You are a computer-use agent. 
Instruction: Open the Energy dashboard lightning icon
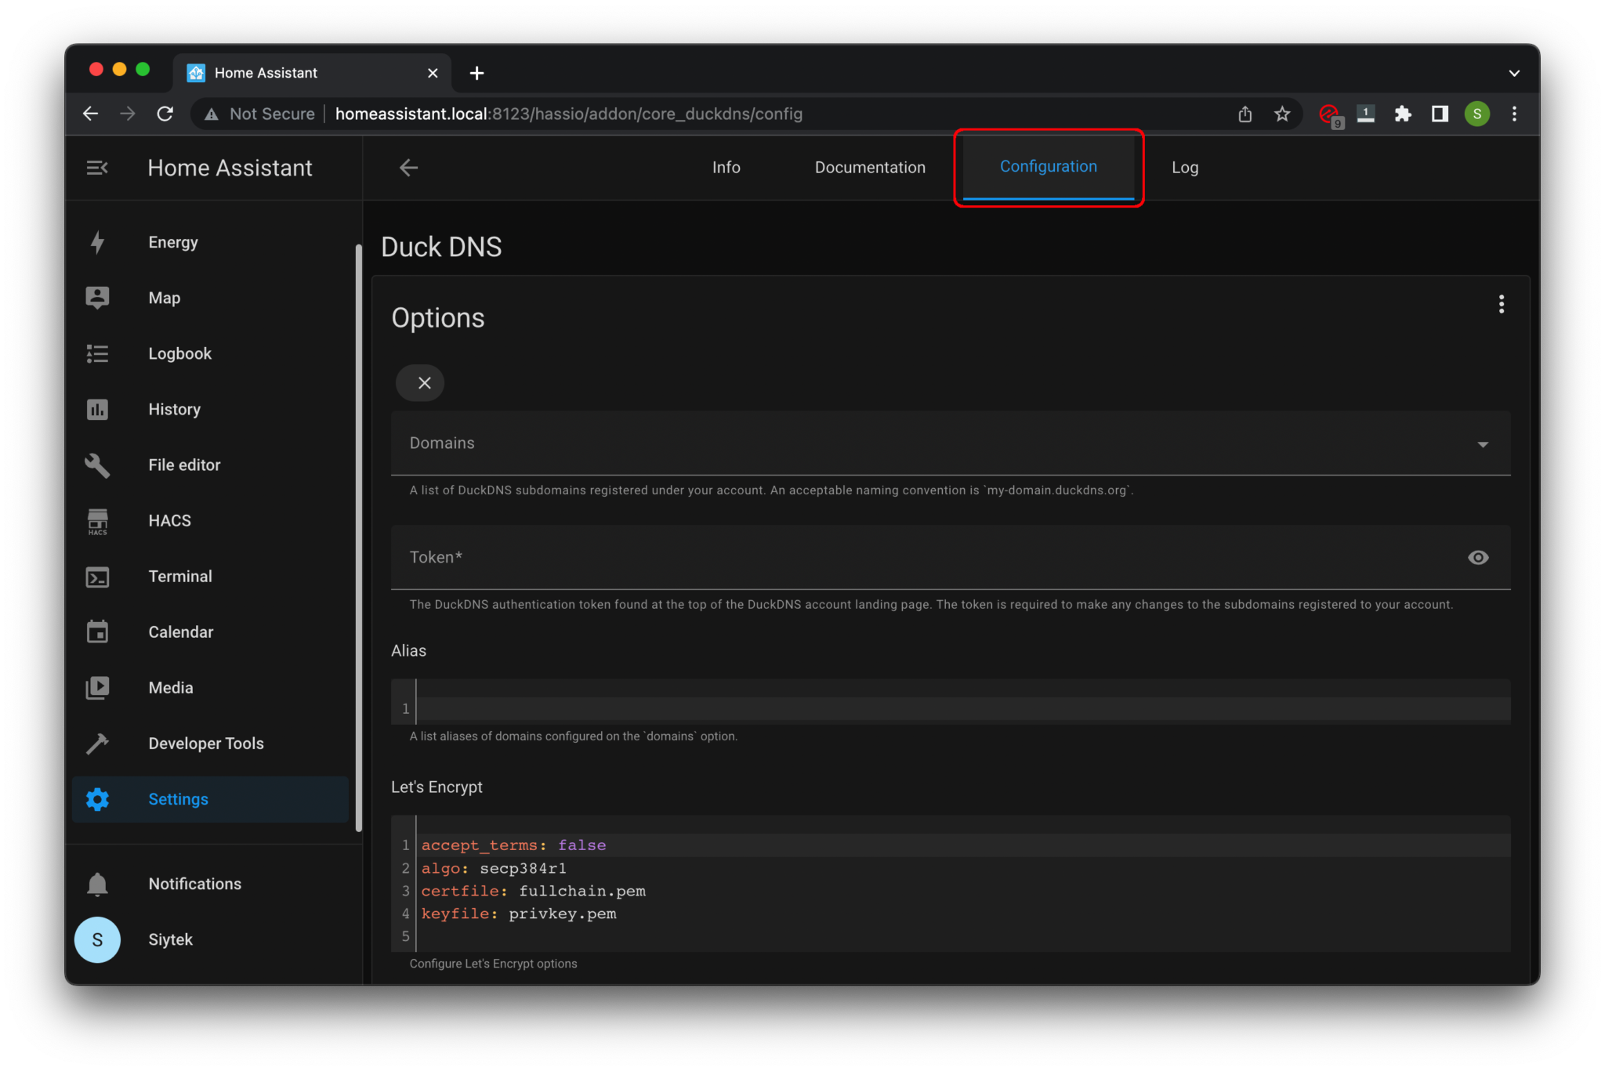pyautogui.click(x=97, y=242)
